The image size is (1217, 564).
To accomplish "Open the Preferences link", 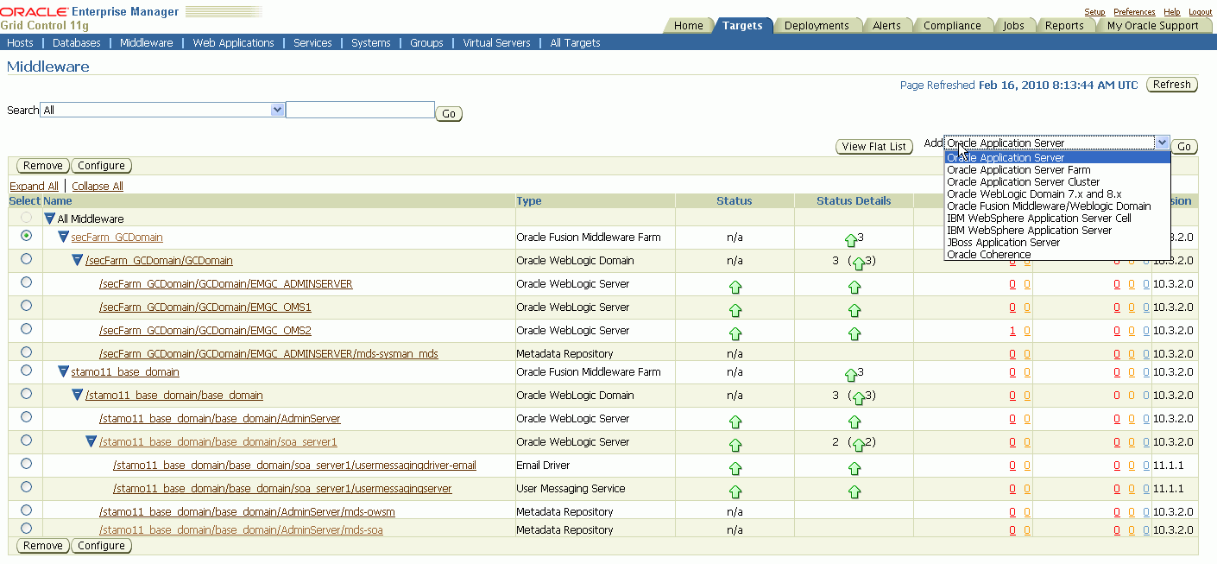I will [1134, 12].
